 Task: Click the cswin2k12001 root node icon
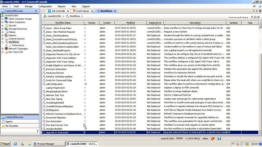pyautogui.click(x=2, y=16)
